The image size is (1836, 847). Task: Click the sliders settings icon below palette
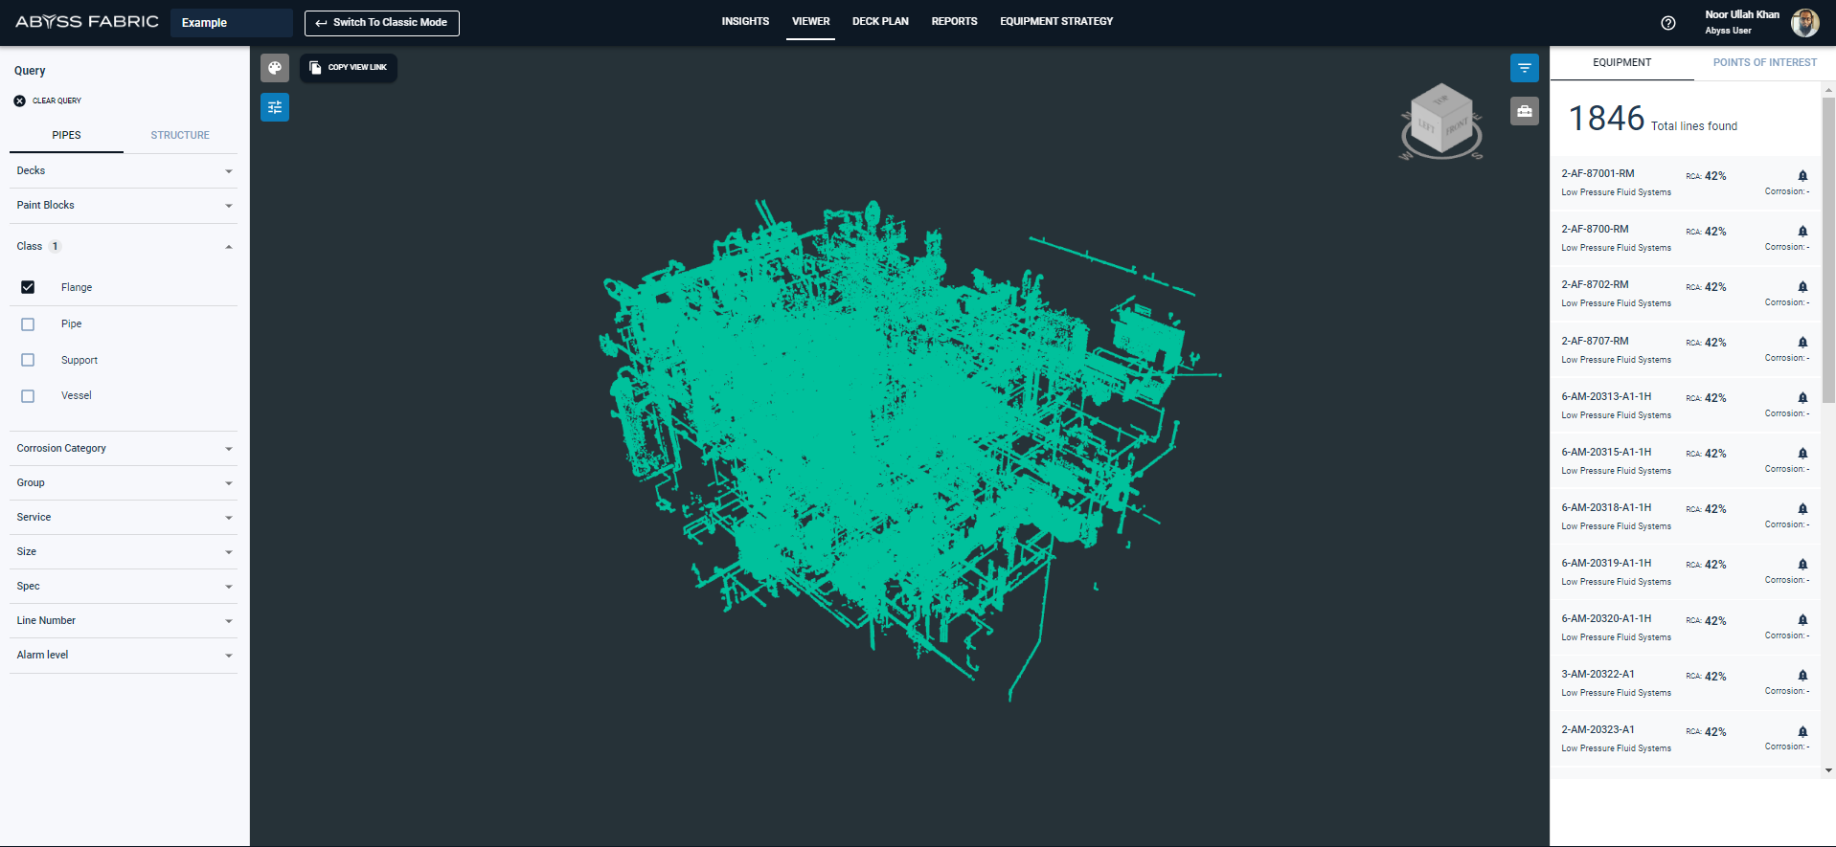coord(275,107)
